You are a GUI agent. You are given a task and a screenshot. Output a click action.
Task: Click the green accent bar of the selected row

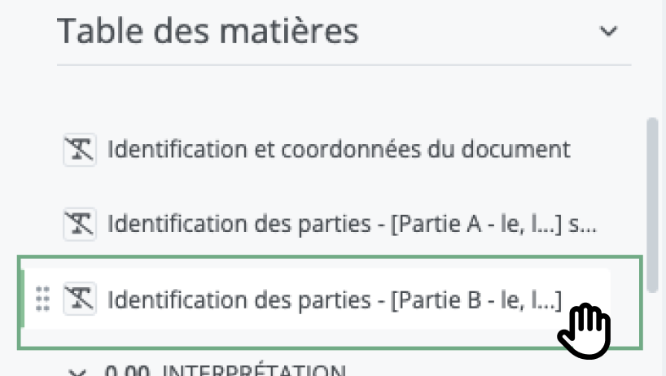click(22, 300)
